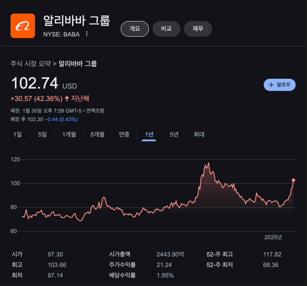Click the latest price dot on chart

coord(293,180)
